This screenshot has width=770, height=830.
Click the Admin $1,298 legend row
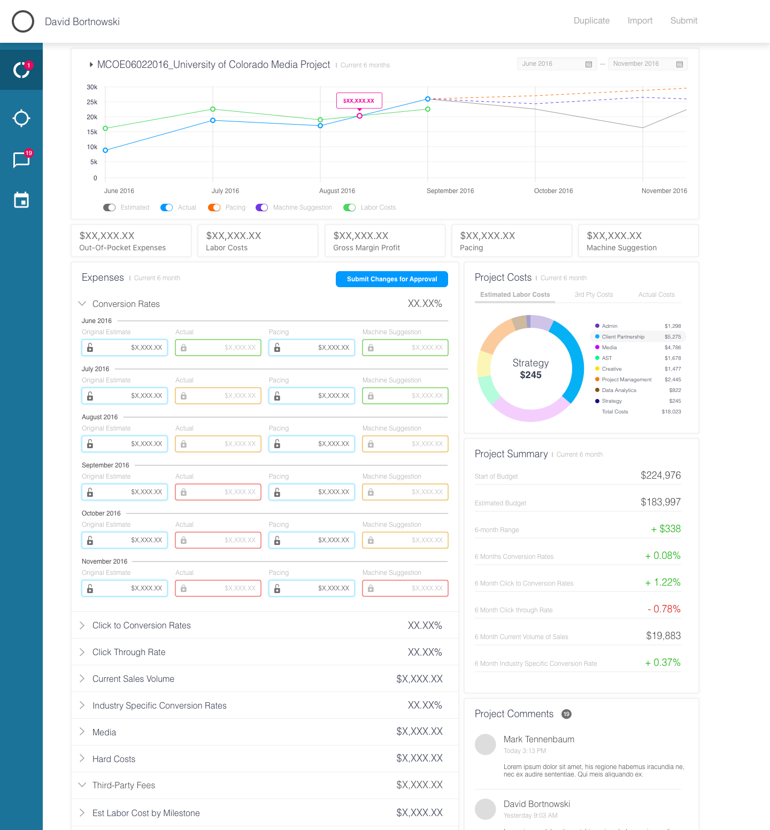(638, 326)
